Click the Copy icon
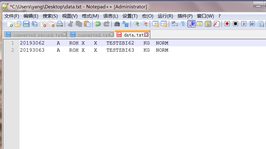 (x=79, y=24)
